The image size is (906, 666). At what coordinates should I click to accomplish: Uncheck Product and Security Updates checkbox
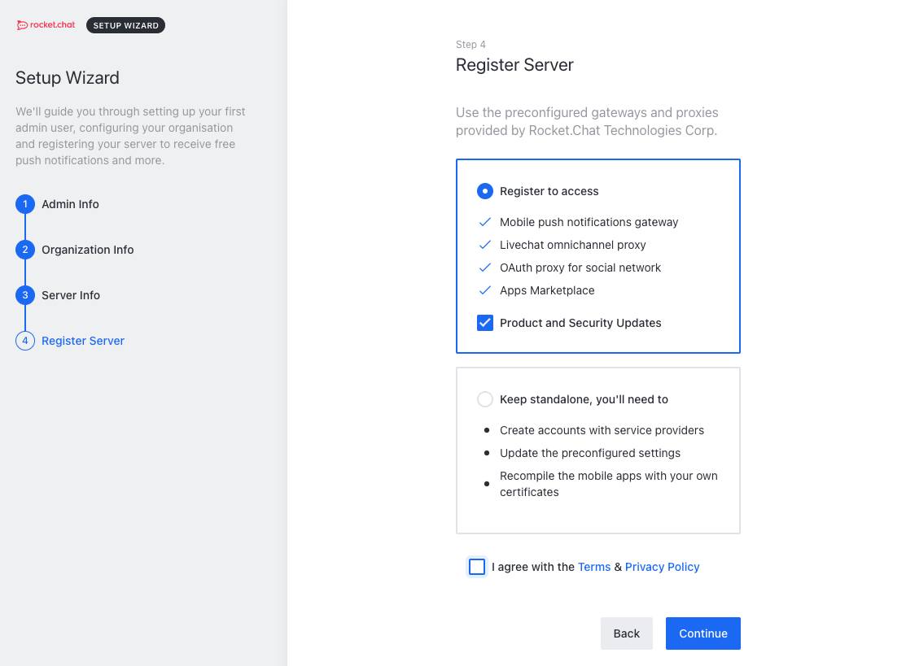[485, 323]
